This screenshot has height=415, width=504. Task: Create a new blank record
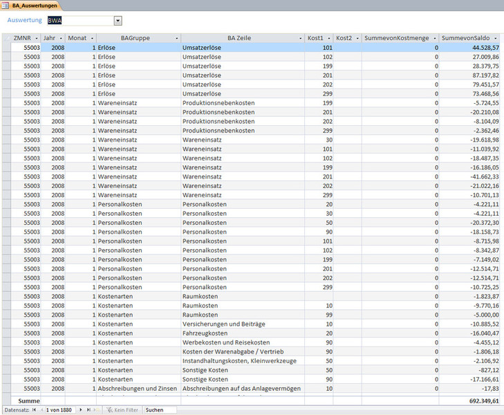(96, 410)
